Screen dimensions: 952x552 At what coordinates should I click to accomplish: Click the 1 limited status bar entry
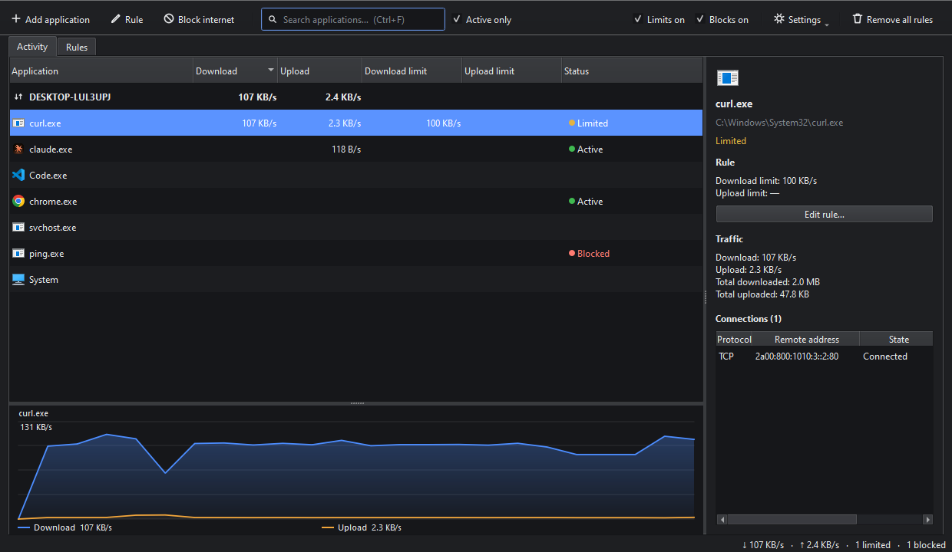tap(874, 545)
